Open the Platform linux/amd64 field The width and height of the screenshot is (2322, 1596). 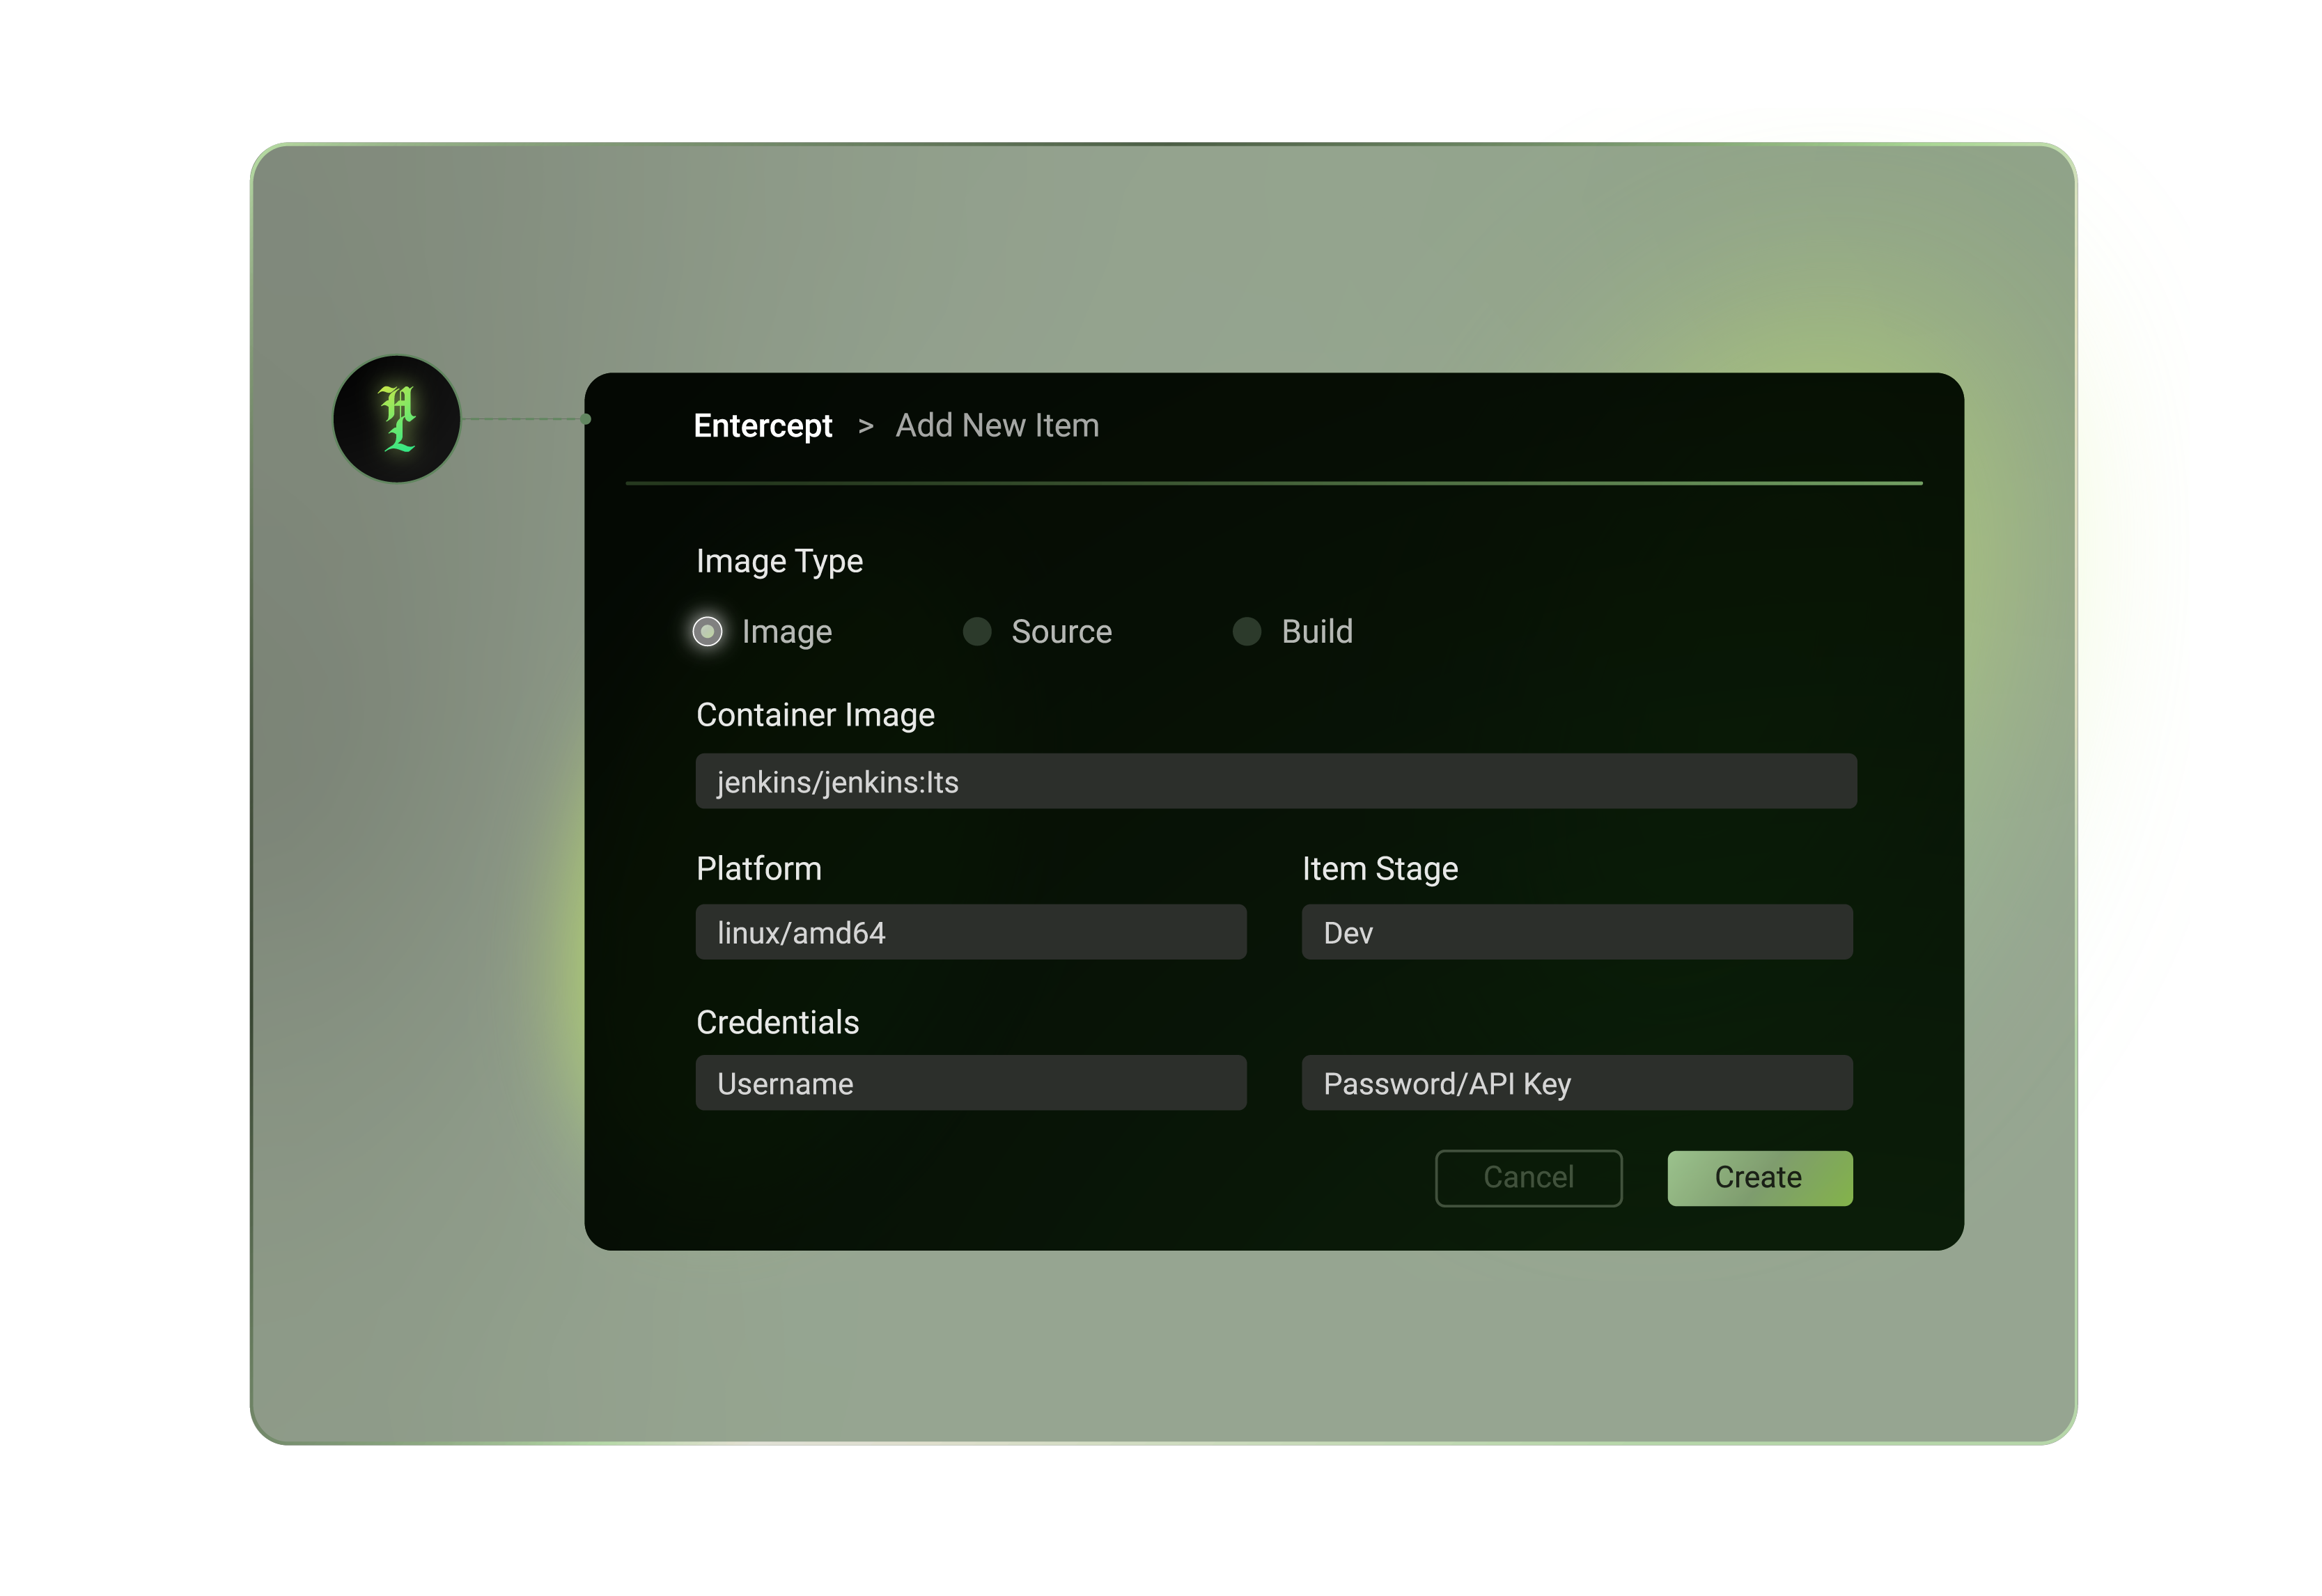coord(971,932)
